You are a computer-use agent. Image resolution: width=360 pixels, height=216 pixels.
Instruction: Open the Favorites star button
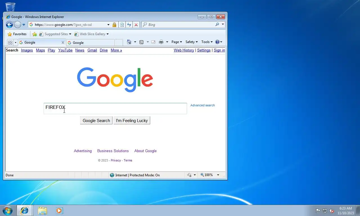17,34
